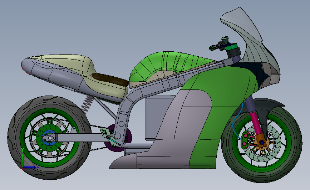This screenshot has height=190, width=310.
Task: Click the blue rear axle hub
Action: click(49, 137)
